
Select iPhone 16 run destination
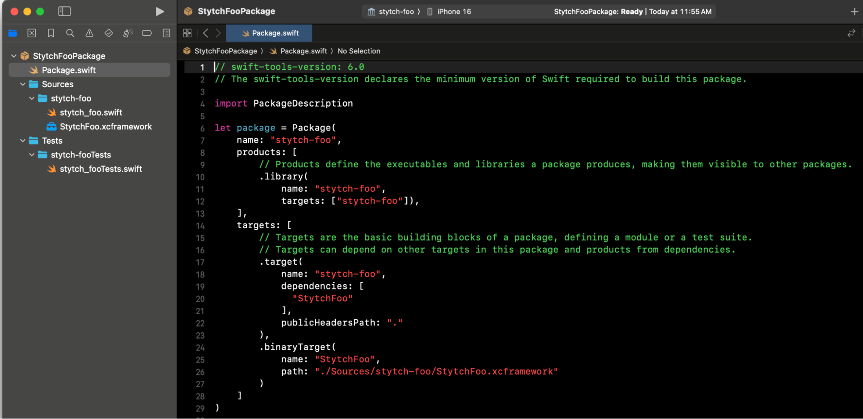(453, 12)
